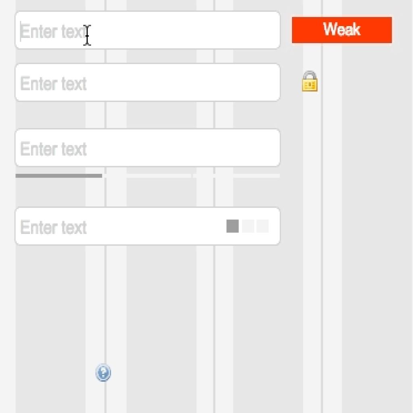This screenshot has height=413, width=413.
Task: Click the vertical guide line under the padlock
Action: [x=322, y=237]
